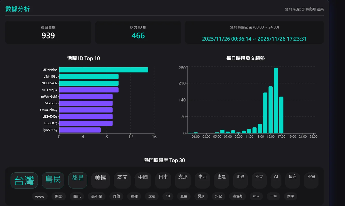Click the xfDeNd/A top bar

click(x=104, y=70)
